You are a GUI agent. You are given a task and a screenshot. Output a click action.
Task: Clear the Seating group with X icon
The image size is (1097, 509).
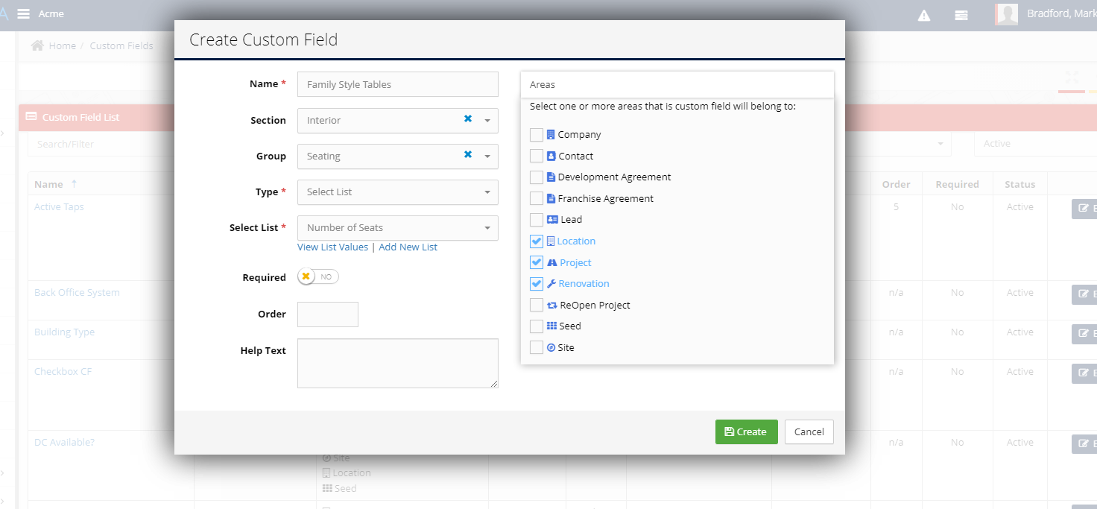(468, 155)
